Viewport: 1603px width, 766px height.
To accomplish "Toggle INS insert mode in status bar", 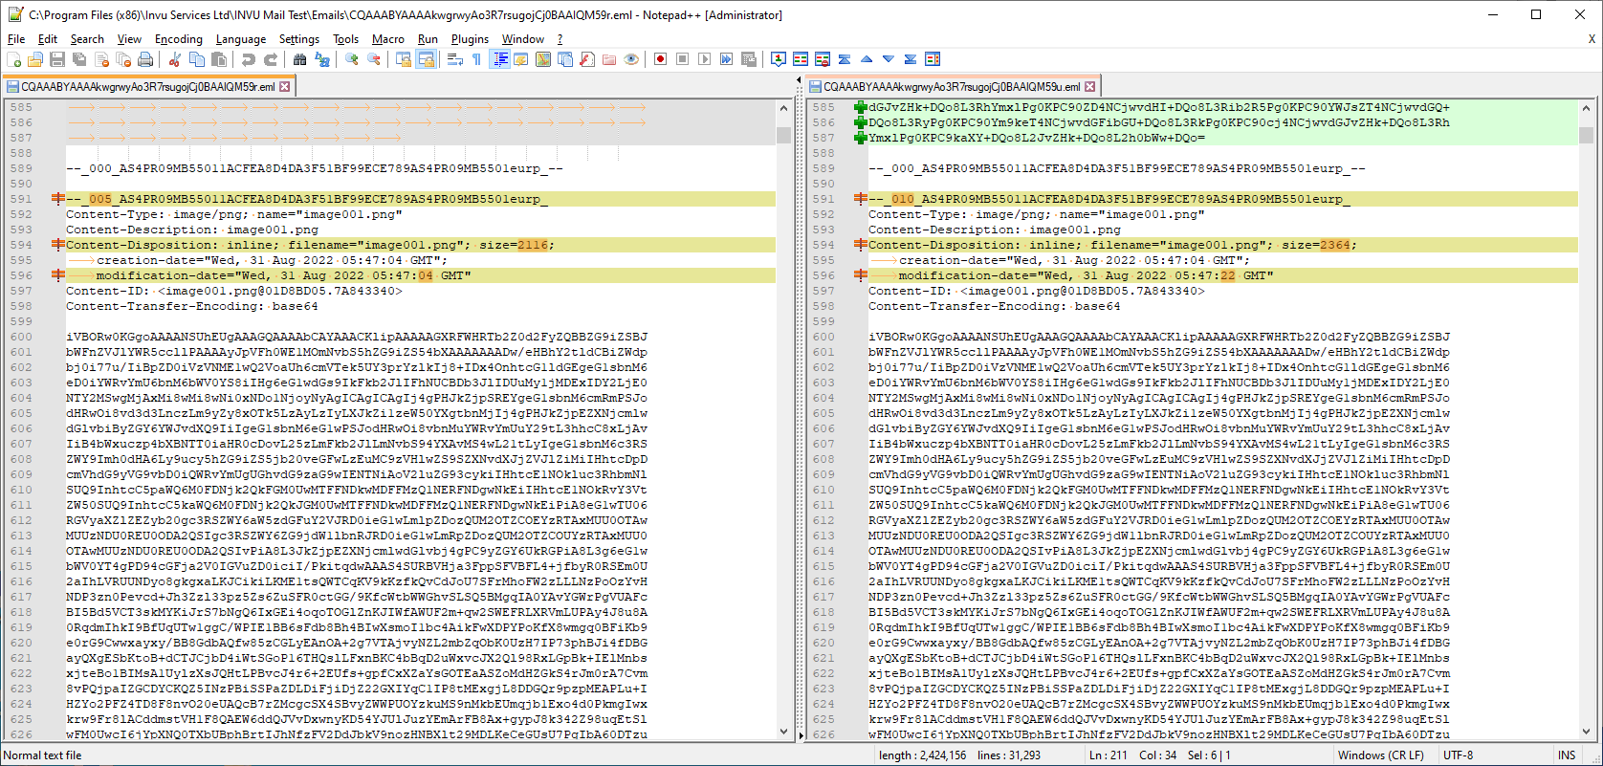I will pyautogui.click(x=1567, y=755).
